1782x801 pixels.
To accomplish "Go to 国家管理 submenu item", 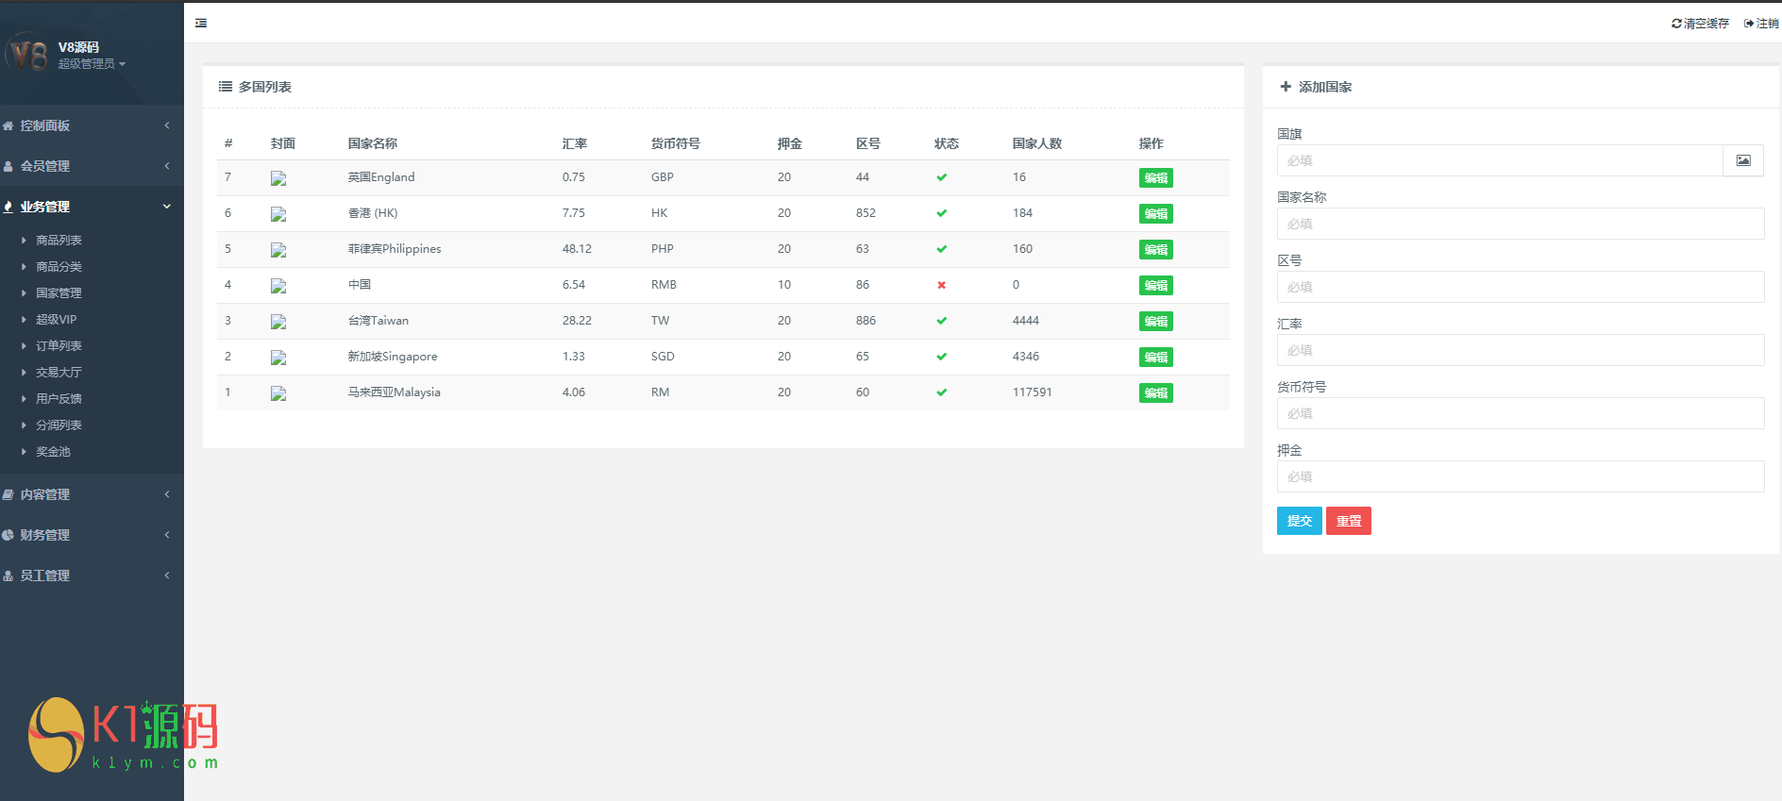I will (59, 293).
